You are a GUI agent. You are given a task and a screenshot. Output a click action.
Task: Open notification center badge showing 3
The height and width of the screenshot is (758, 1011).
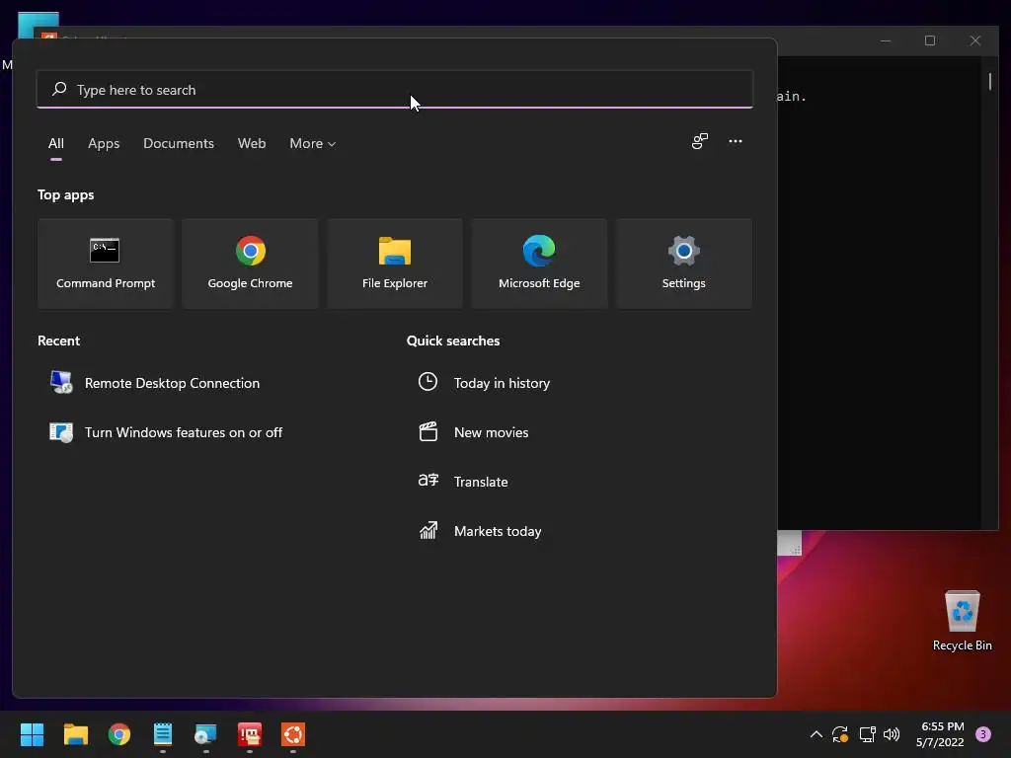[x=983, y=734]
